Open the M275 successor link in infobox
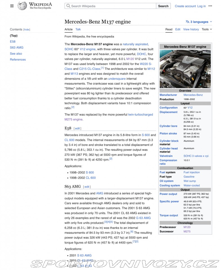This screenshot has width=222, height=270. 187,231
